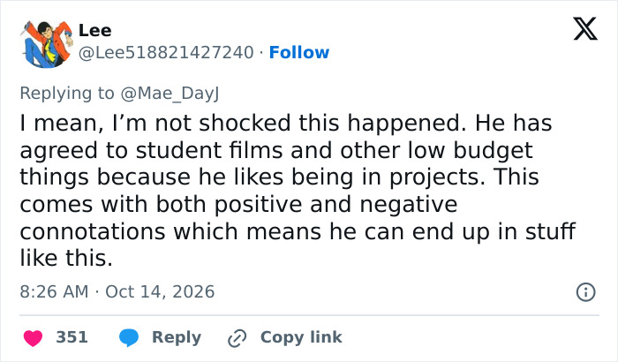Open the @Mae_DayJ mention

(x=170, y=94)
